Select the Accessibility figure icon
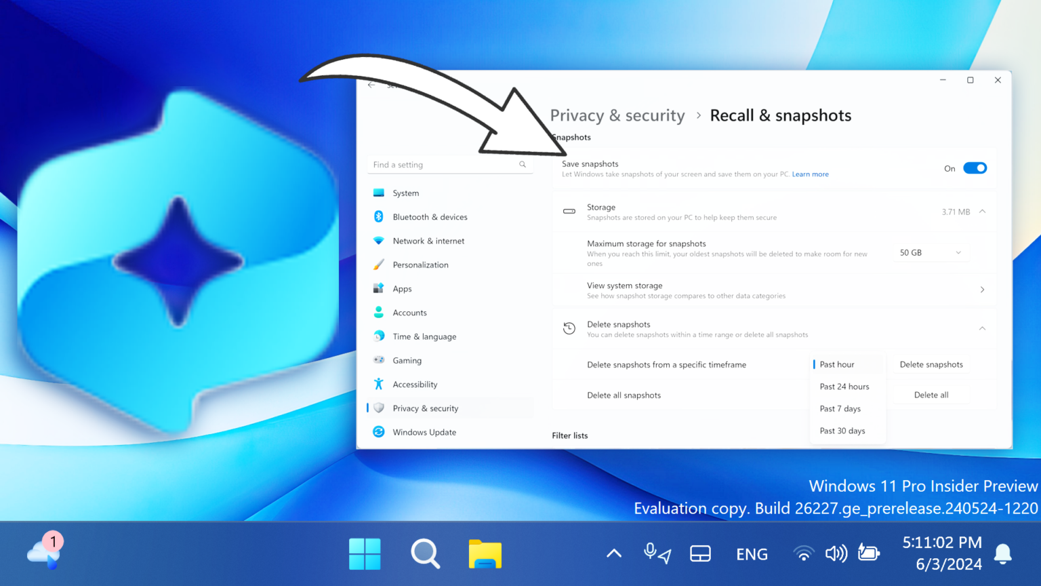Screen dimensions: 1041x586 click(379, 384)
